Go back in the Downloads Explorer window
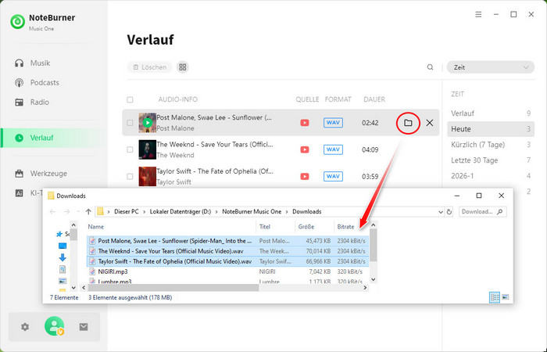 [52, 212]
